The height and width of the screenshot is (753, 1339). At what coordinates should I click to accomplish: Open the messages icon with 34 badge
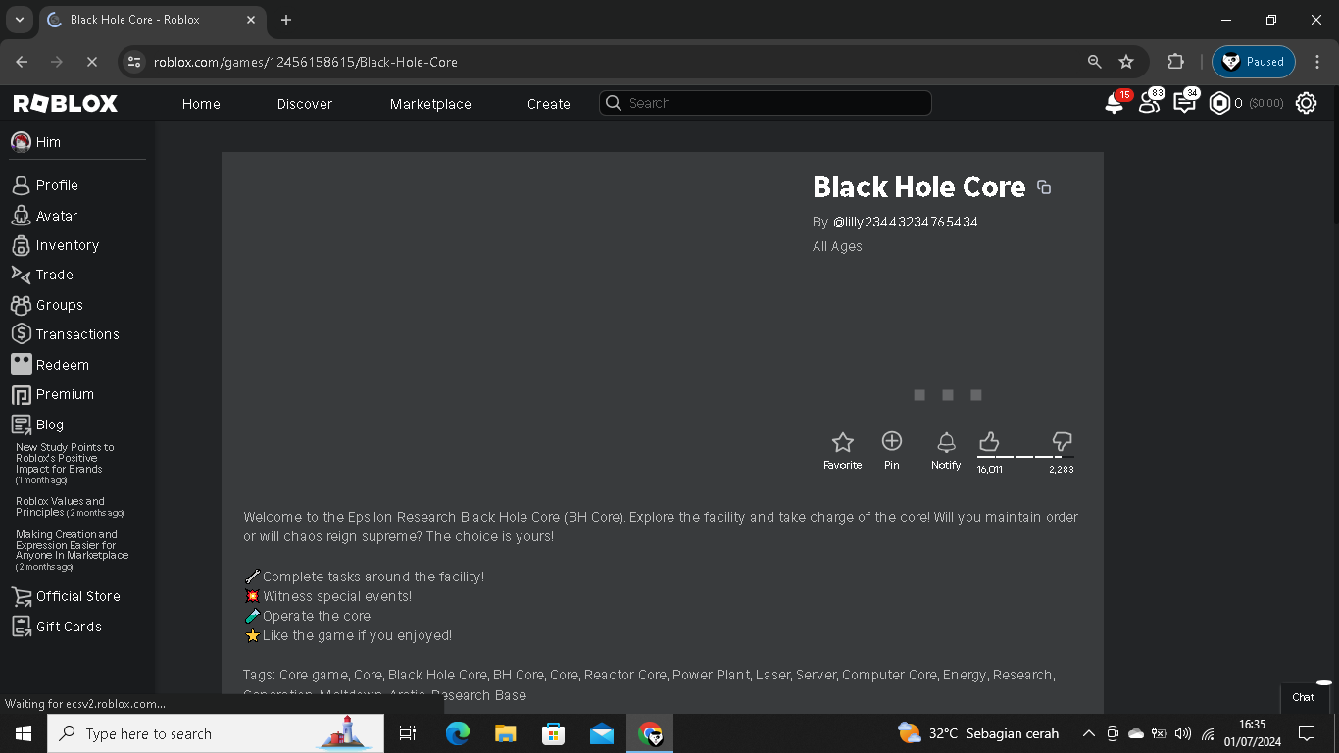tap(1184, 103)
